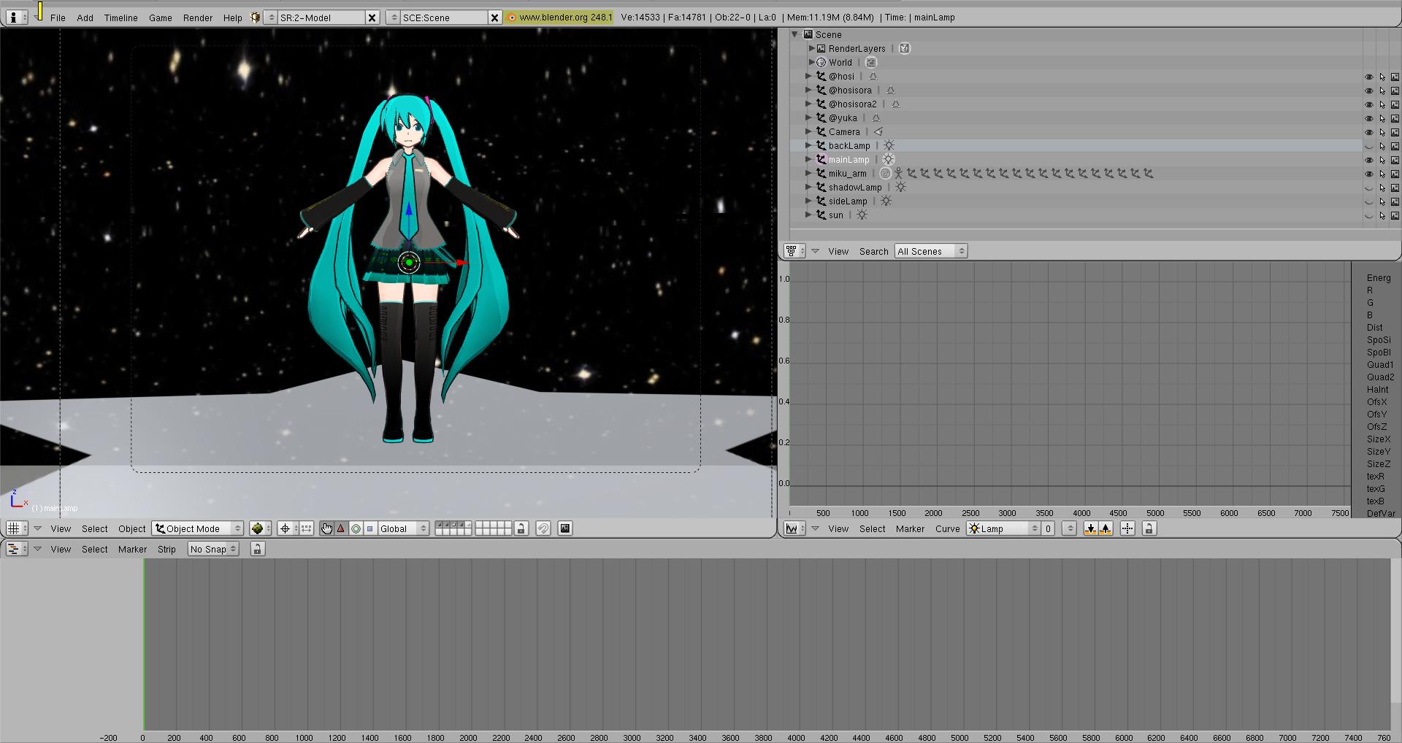Select the mainLamp object in outliner
The image size is (1402, 743).
pos(849,159)
